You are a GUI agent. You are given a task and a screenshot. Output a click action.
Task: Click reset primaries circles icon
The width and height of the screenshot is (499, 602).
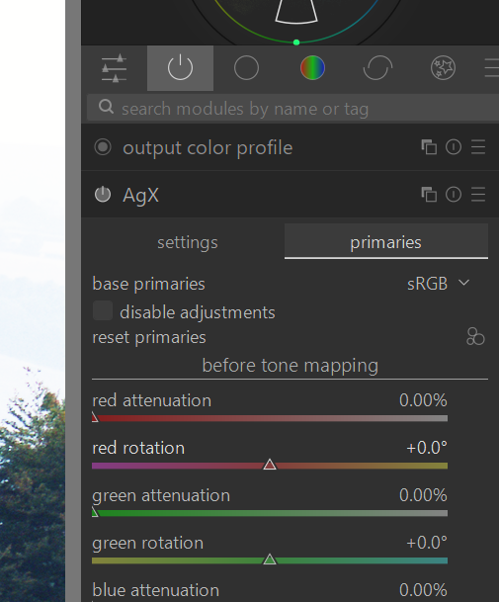point(475,337)
